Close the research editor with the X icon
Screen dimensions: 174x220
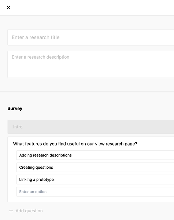click(x=8, y=7)
